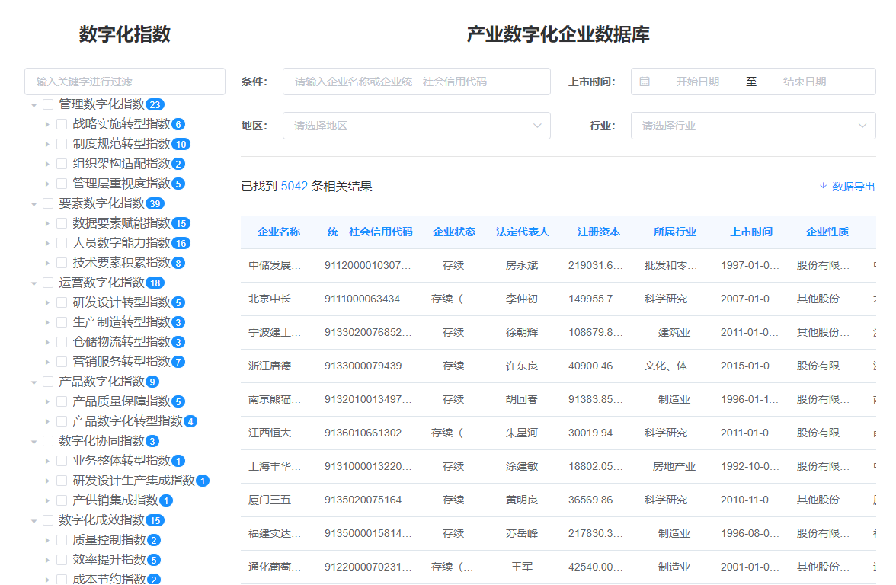Enable the 营销服务转型指数 checkbox
Viewport: 896px width, 585px height.
pos(62,362)
